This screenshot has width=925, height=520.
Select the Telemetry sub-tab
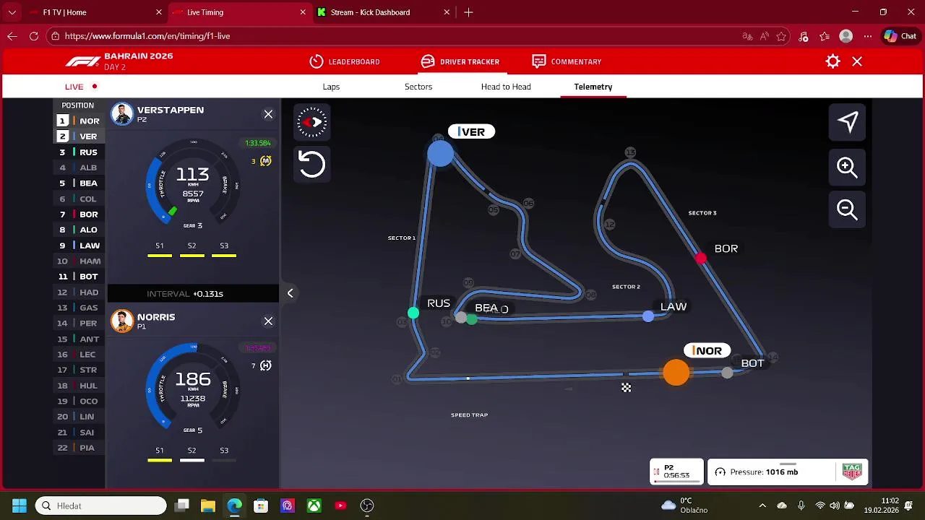coord(593,87)
